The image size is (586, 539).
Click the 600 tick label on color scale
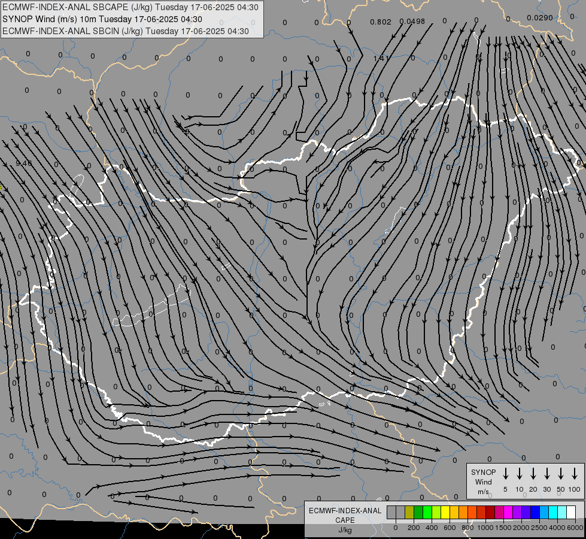pos(450,528)
